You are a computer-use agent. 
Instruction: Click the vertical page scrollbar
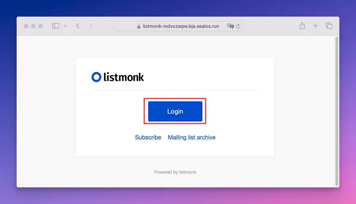(337, 111)
